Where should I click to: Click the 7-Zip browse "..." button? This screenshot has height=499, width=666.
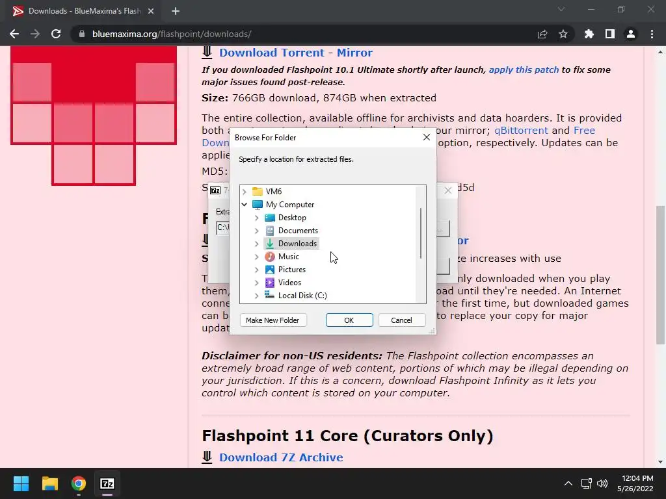(442, 229)
